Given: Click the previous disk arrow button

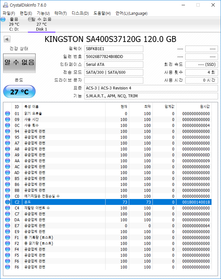Looking at the screenshot, I should [x=7, y=39].
